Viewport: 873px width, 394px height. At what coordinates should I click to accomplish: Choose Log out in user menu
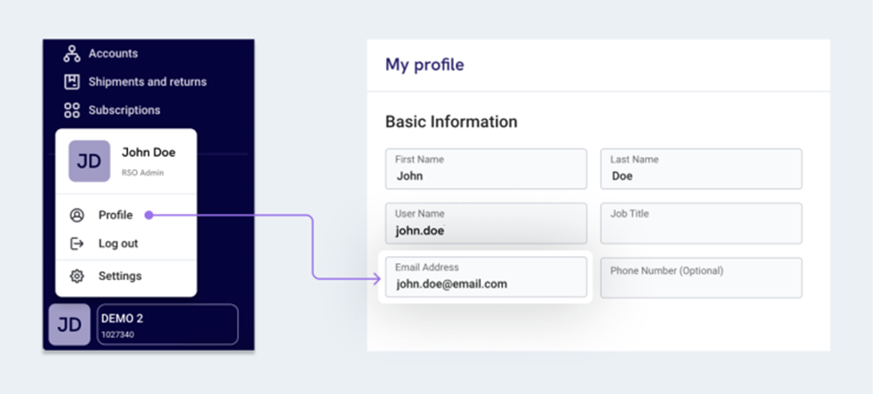[118, 244]
